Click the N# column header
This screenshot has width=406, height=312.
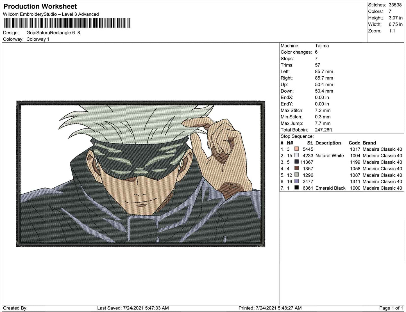click(x=290, y=143)
